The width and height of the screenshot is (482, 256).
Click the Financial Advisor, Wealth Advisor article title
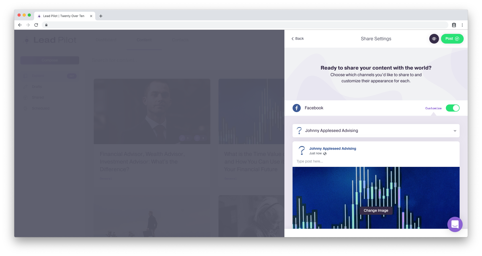click(142, 162)
